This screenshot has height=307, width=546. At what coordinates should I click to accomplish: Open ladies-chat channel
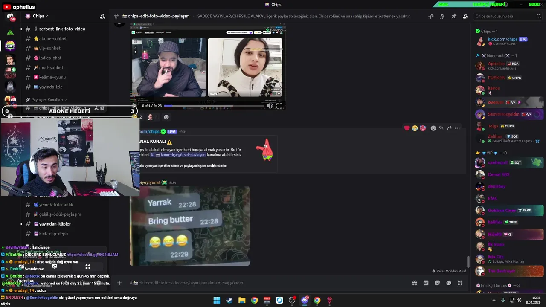pos(50,58)
